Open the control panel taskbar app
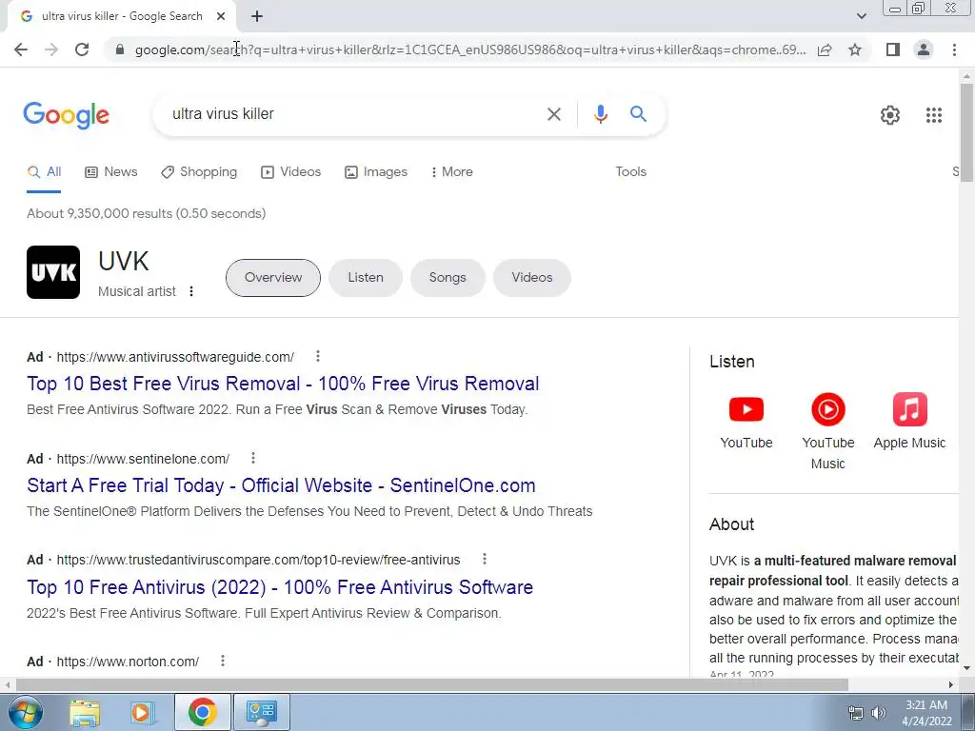This screenshot has width=975, height=731. pyautogui.click(x=262, y=712)
